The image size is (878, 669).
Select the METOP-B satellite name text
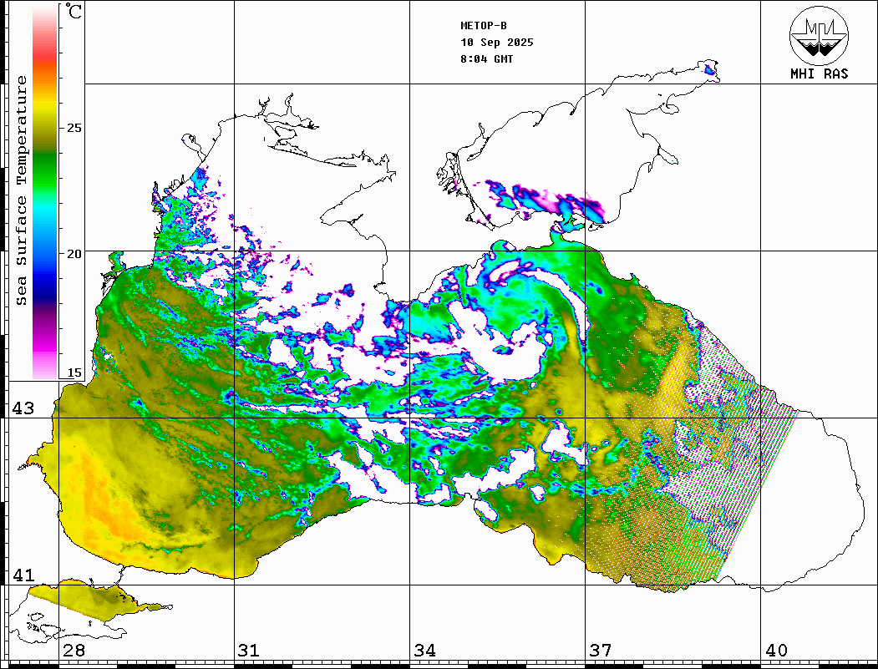point(484,26)
